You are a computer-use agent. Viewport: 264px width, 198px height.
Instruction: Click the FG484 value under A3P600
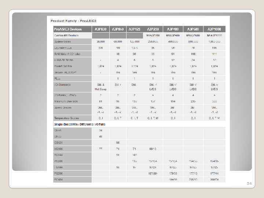coord(193,180)
